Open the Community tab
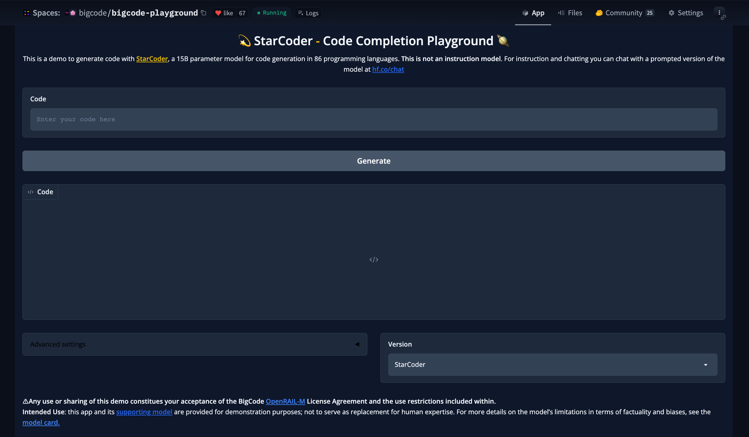 click(624, 13)
